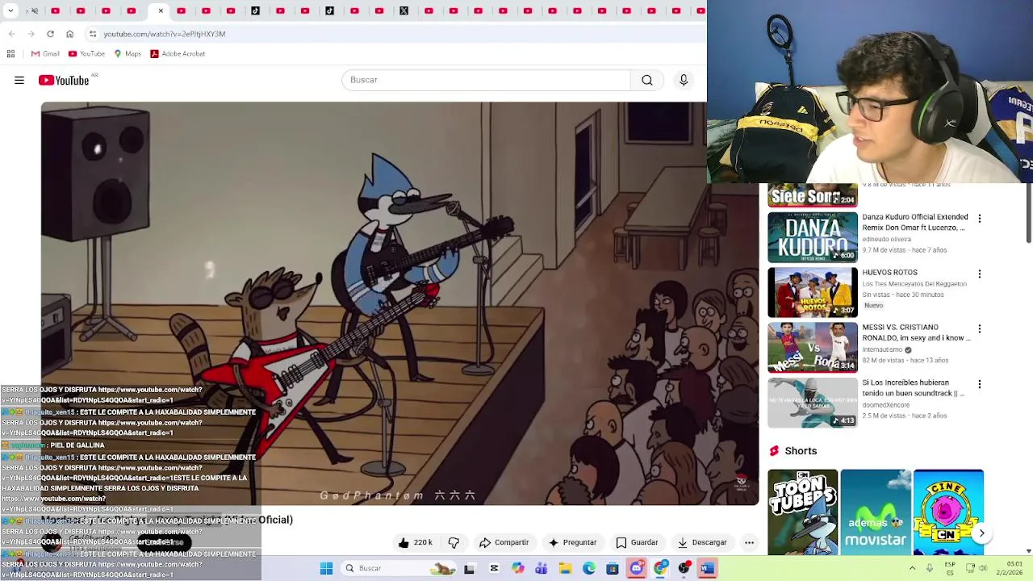This screenshot has height=581, width=1033.
Task: Open Microsoft Teams from taskbar
Action: tap(542, 568)
